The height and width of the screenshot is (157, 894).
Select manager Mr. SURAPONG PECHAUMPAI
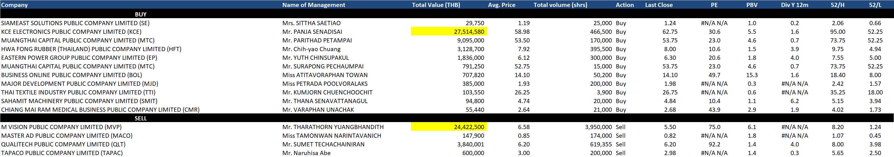(323, 66)
